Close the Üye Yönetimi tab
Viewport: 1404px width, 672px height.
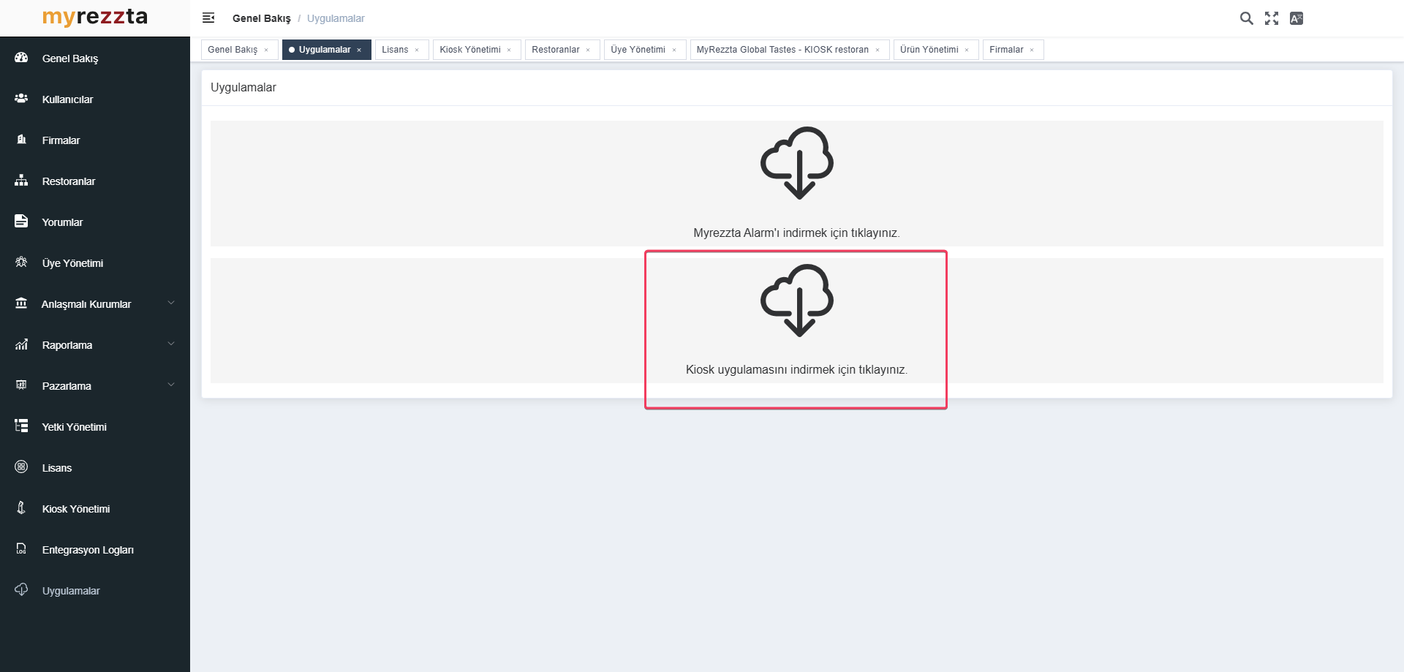[x=674, y=50]
